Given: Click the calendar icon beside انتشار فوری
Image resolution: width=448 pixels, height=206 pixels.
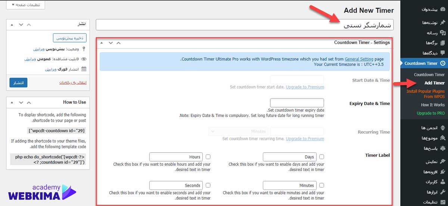Looking at the screenshot, I should point(84,69).
